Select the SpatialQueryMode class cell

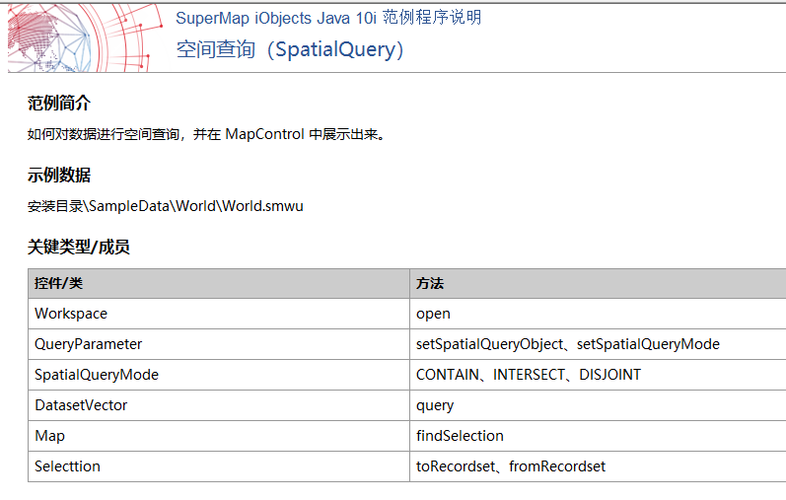pos(219,375)
